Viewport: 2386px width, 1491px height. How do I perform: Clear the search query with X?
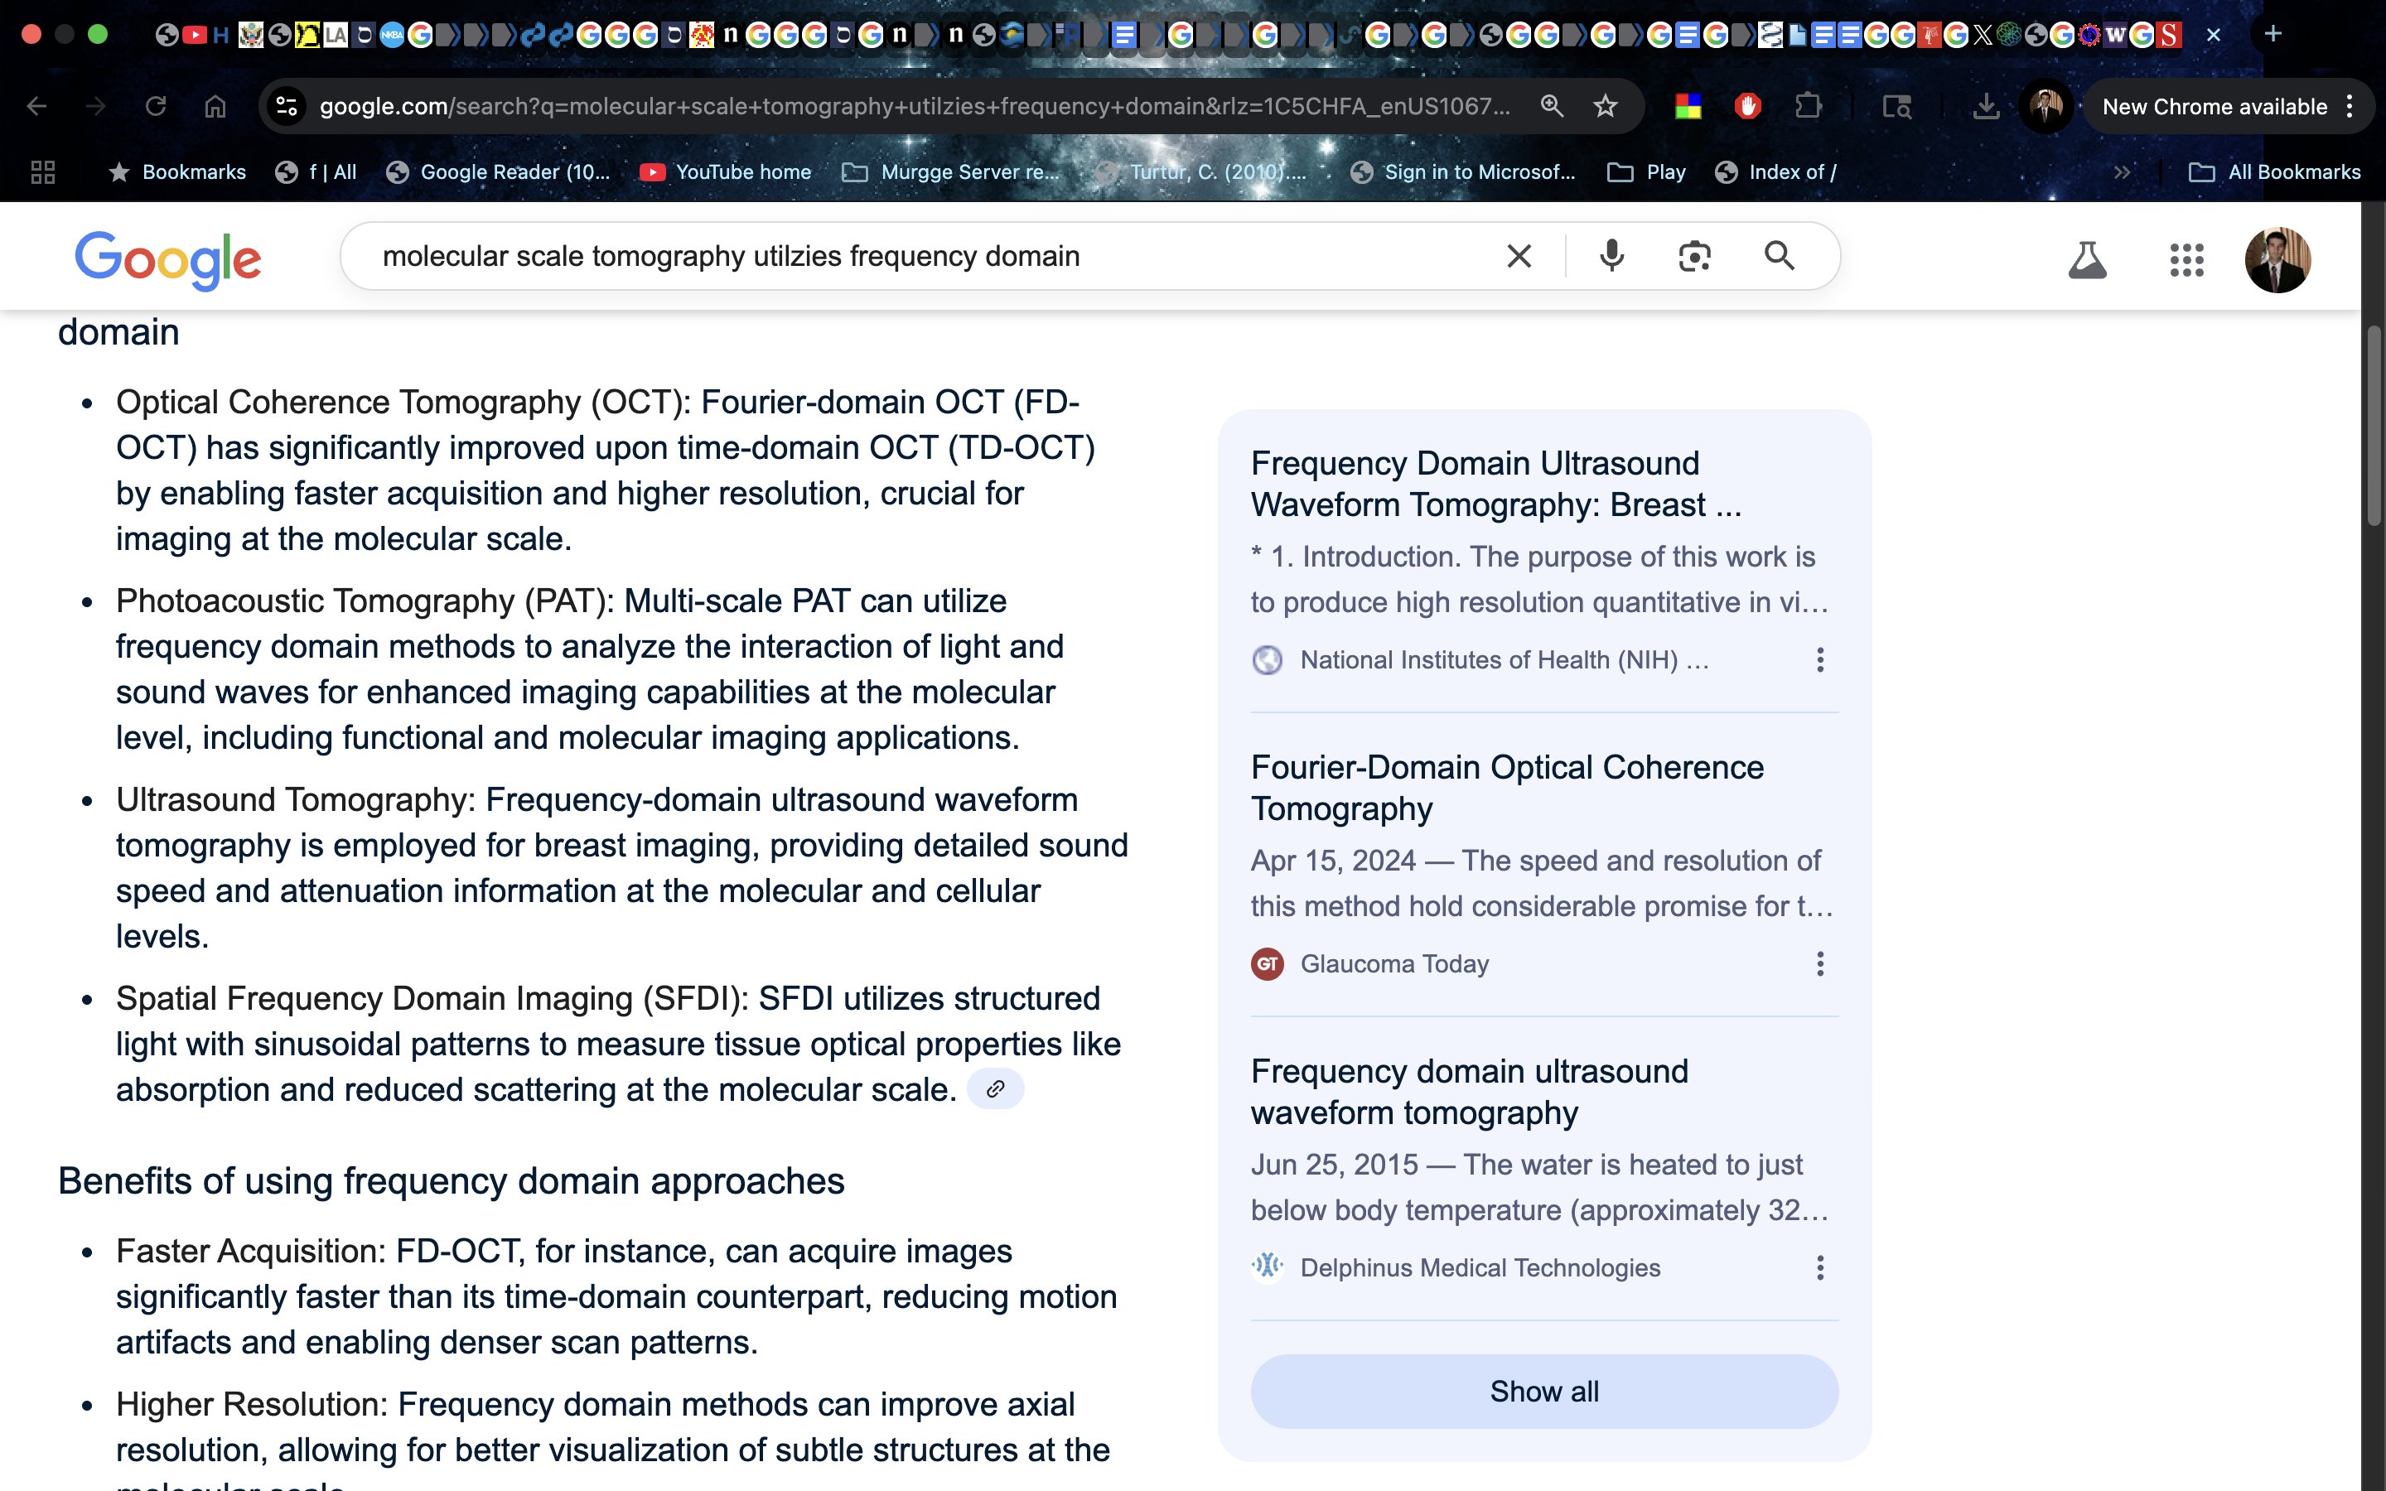click(x=1519, y=257)
